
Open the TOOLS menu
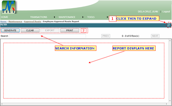coord(91,17)
